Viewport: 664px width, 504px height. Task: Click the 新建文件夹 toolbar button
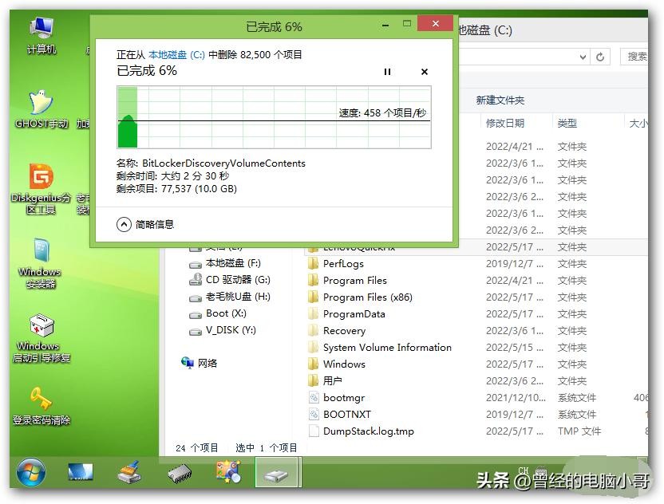click(500, 100)
